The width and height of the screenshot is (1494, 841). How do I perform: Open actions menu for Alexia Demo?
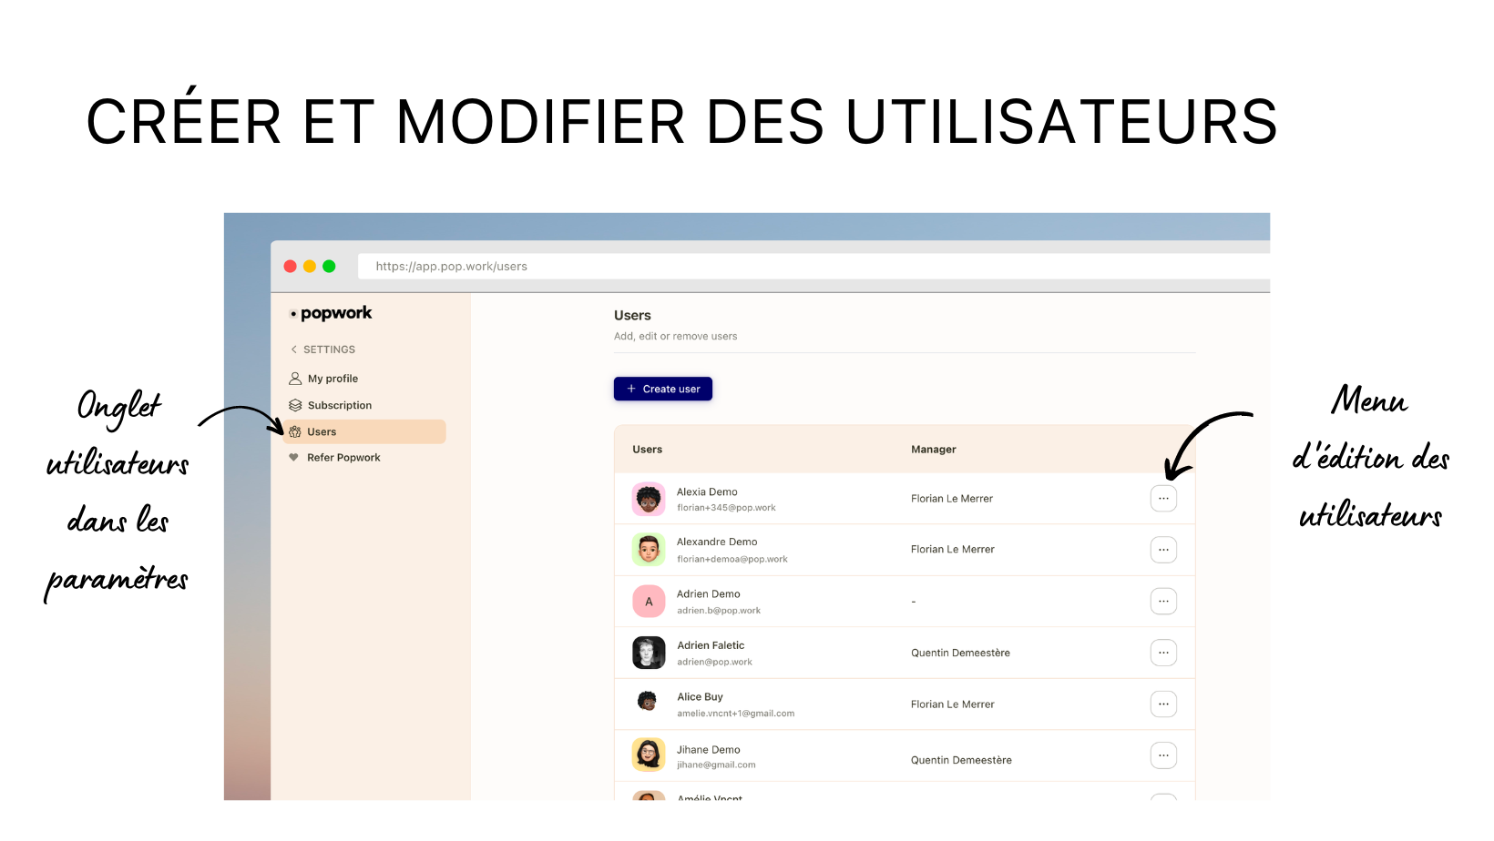pos(1163,498)
